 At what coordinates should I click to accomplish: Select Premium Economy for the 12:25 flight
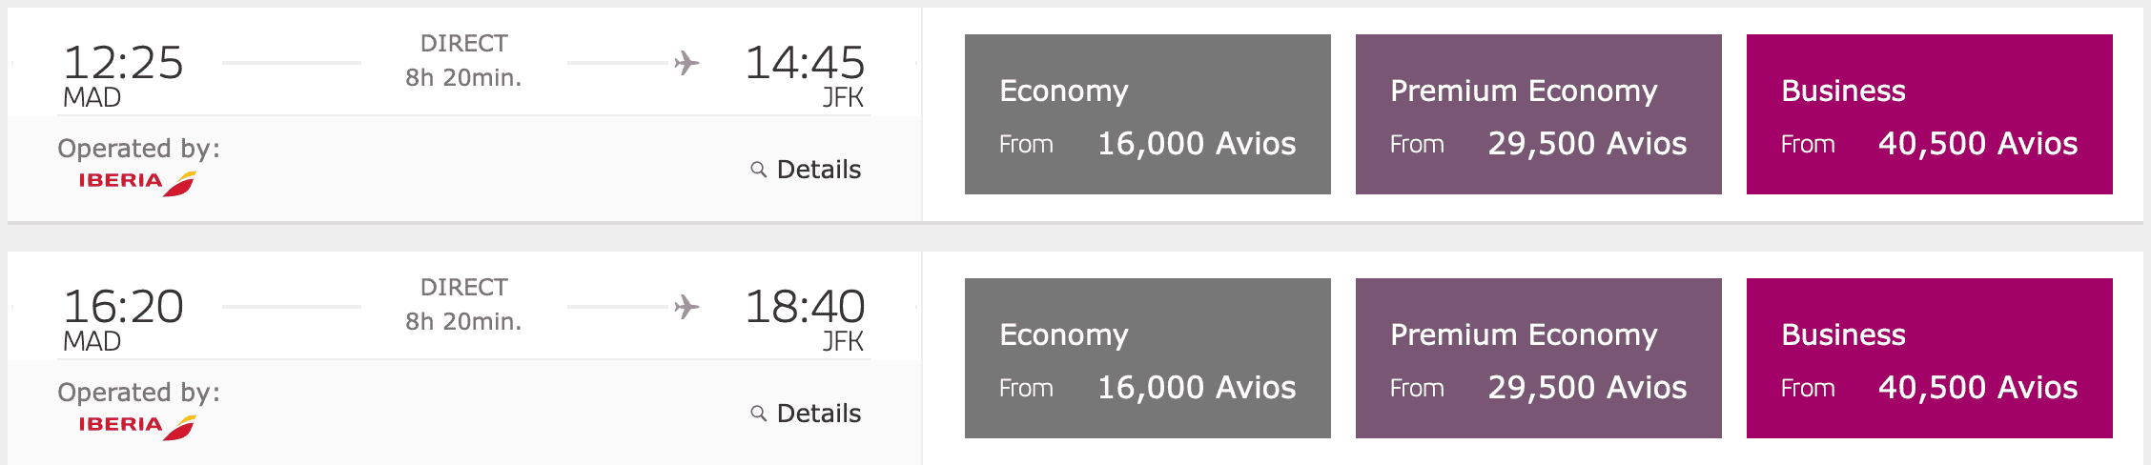pos(1538,114)
